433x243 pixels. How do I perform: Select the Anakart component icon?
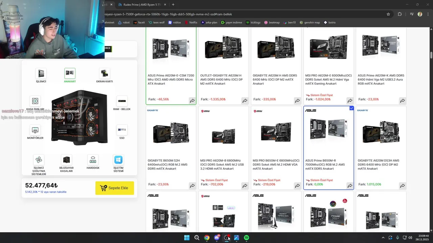(70, 73)
